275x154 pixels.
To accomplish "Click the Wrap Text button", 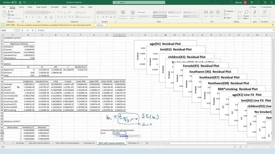I will tap(81, 12).
